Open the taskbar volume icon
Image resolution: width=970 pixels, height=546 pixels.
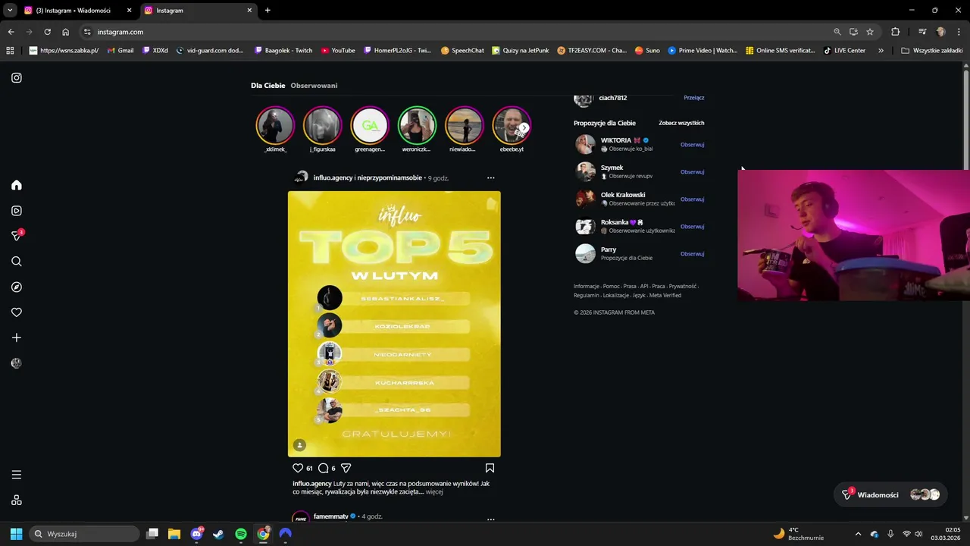tap(918, 534)
